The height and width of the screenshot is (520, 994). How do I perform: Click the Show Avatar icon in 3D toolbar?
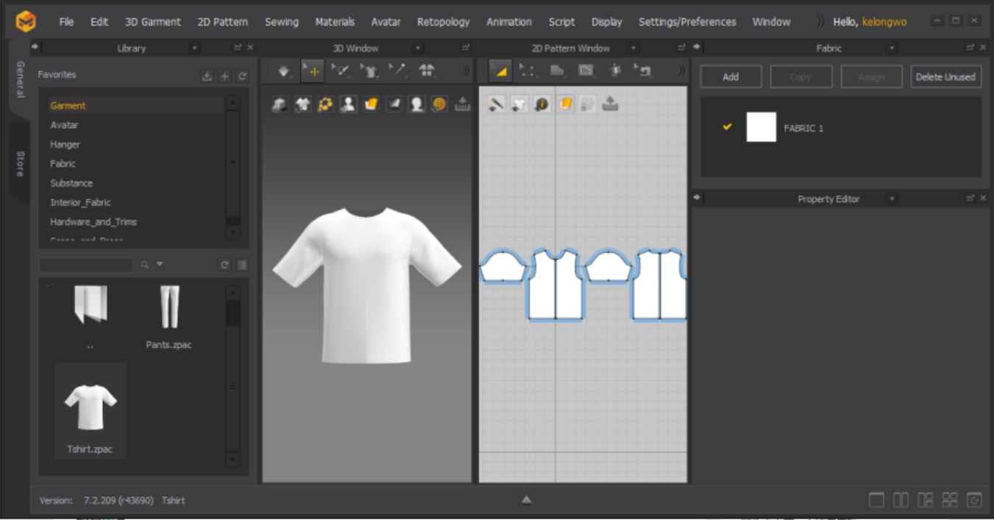pyautogui.click(x=347, y=104)
